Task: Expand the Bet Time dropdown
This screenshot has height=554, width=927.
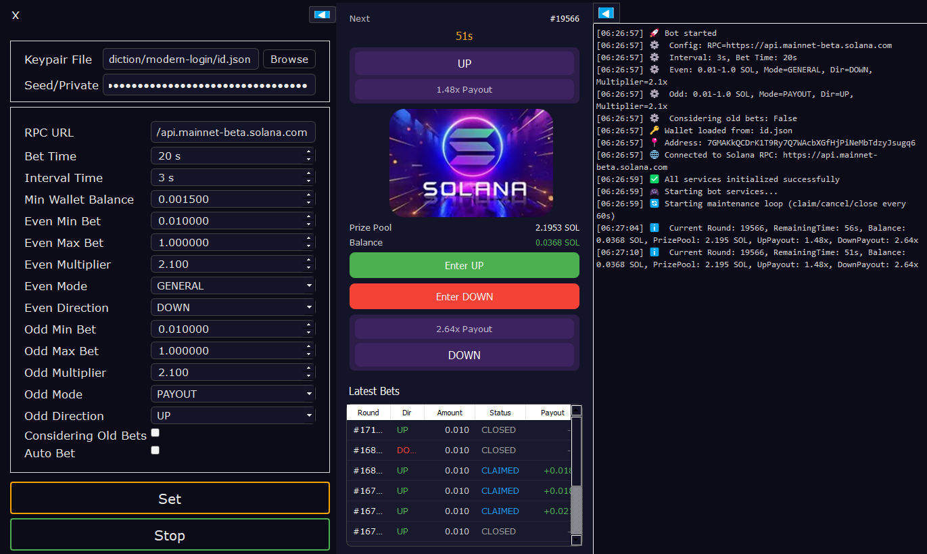Action: point(233,156)
